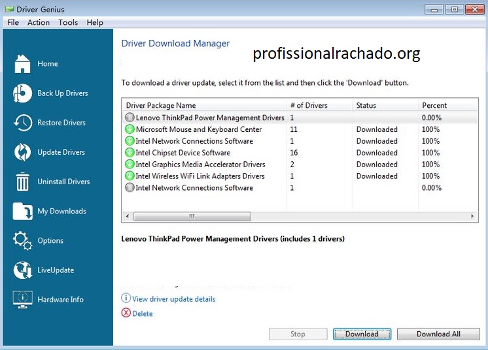Select Microsoft Mouse and Keyboard Center row

click(300, 129)
